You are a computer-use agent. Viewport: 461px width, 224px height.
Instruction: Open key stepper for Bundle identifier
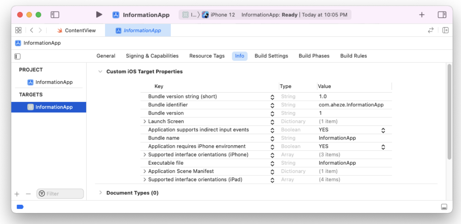[x=272, y=105]
